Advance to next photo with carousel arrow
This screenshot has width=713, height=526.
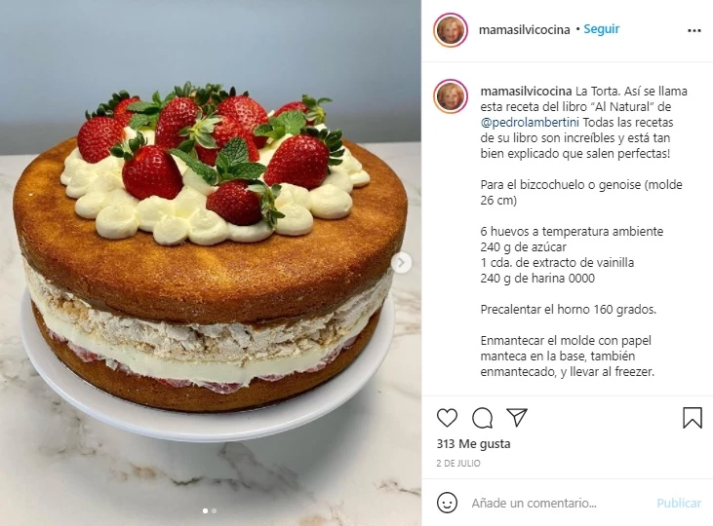click(402, 263)
